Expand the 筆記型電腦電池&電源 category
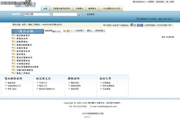The width and height of the screenshot is (180, 118). tap(12, 66)
